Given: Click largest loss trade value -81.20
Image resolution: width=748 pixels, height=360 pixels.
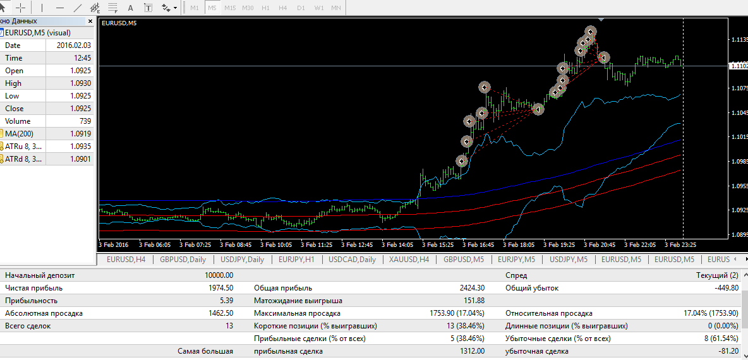Looking at the screenshot, I should tap(728, 351).
